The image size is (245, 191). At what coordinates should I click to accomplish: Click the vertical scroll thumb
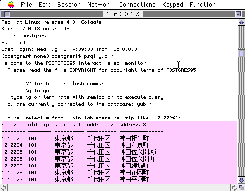tap(241, 53)
